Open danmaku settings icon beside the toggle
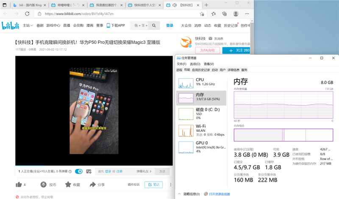 coord(89,172)
